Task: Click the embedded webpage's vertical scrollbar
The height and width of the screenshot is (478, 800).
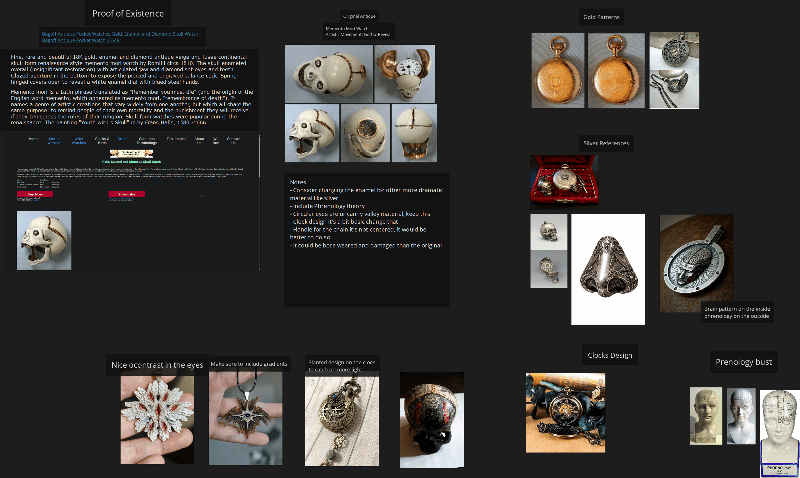Action: tap(259, 156)
